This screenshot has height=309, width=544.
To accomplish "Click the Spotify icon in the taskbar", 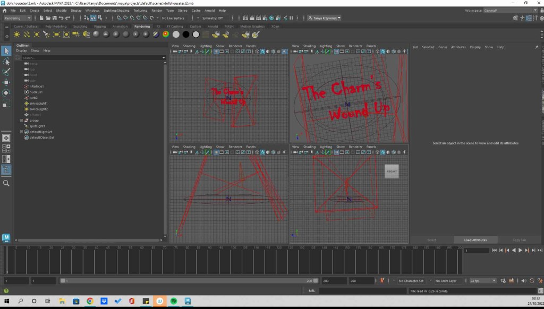I will [x=173, y=301].
